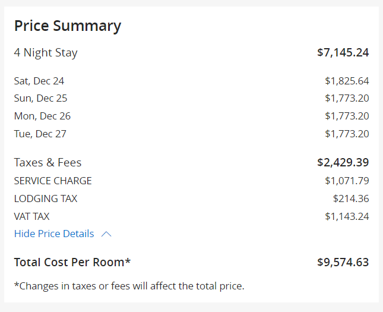The image size is (383, 312).
Task: Select the $2,429.39 taxes and fees amount
Action: pos(343,162)
